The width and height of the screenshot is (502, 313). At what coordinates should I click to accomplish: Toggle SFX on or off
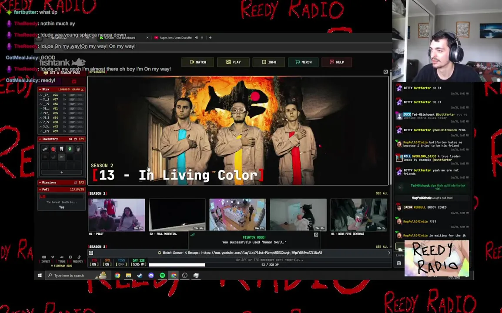[107, 263]
